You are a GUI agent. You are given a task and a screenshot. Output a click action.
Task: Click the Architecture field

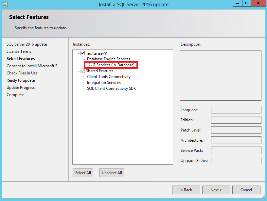236,140
